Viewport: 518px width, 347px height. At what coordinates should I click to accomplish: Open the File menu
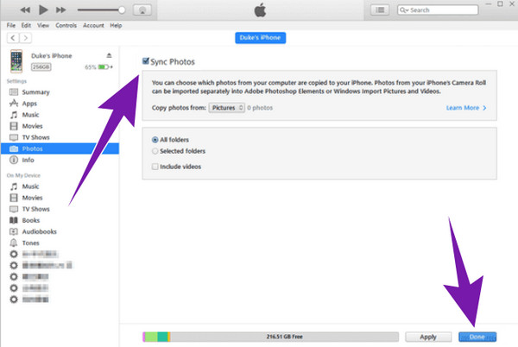coord(11,25)
